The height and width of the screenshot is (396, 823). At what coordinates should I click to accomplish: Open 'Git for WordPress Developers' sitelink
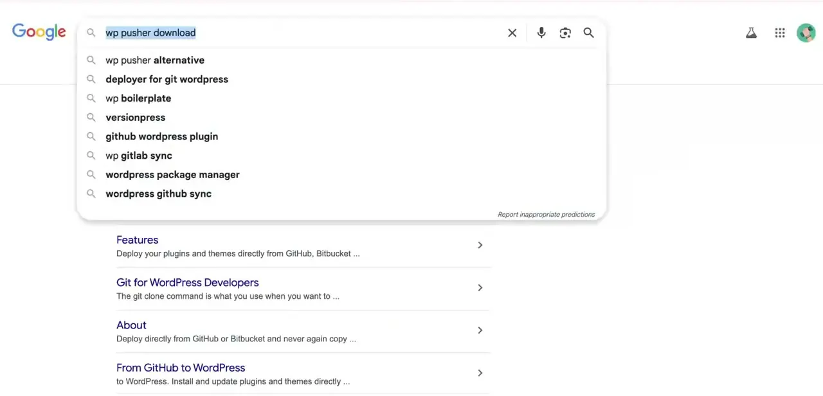(187, 282)
